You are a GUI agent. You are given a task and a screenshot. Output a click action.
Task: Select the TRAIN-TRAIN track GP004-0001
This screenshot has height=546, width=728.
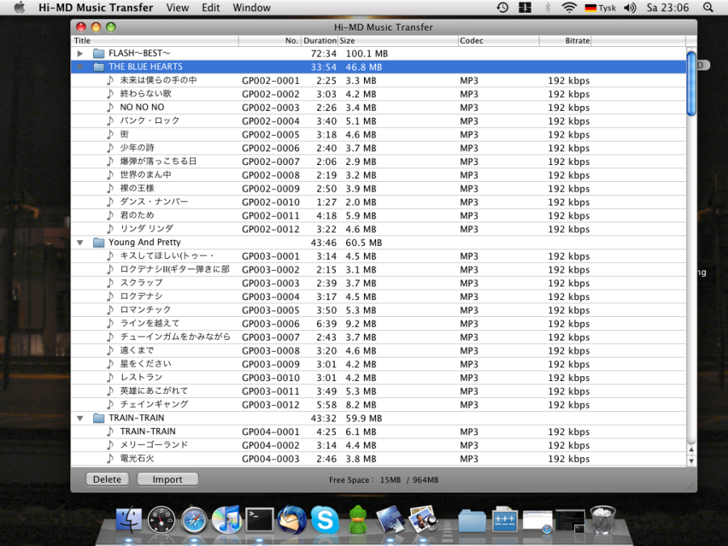[x=379, y=431]
